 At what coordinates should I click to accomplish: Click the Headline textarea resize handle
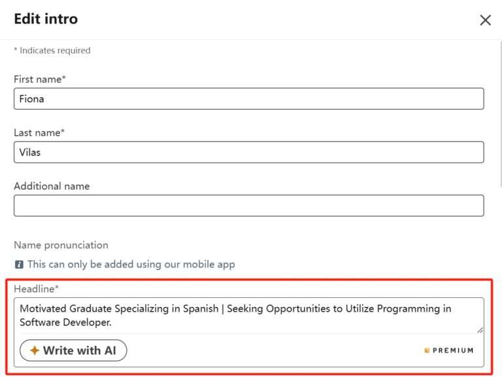click(480, 330)
